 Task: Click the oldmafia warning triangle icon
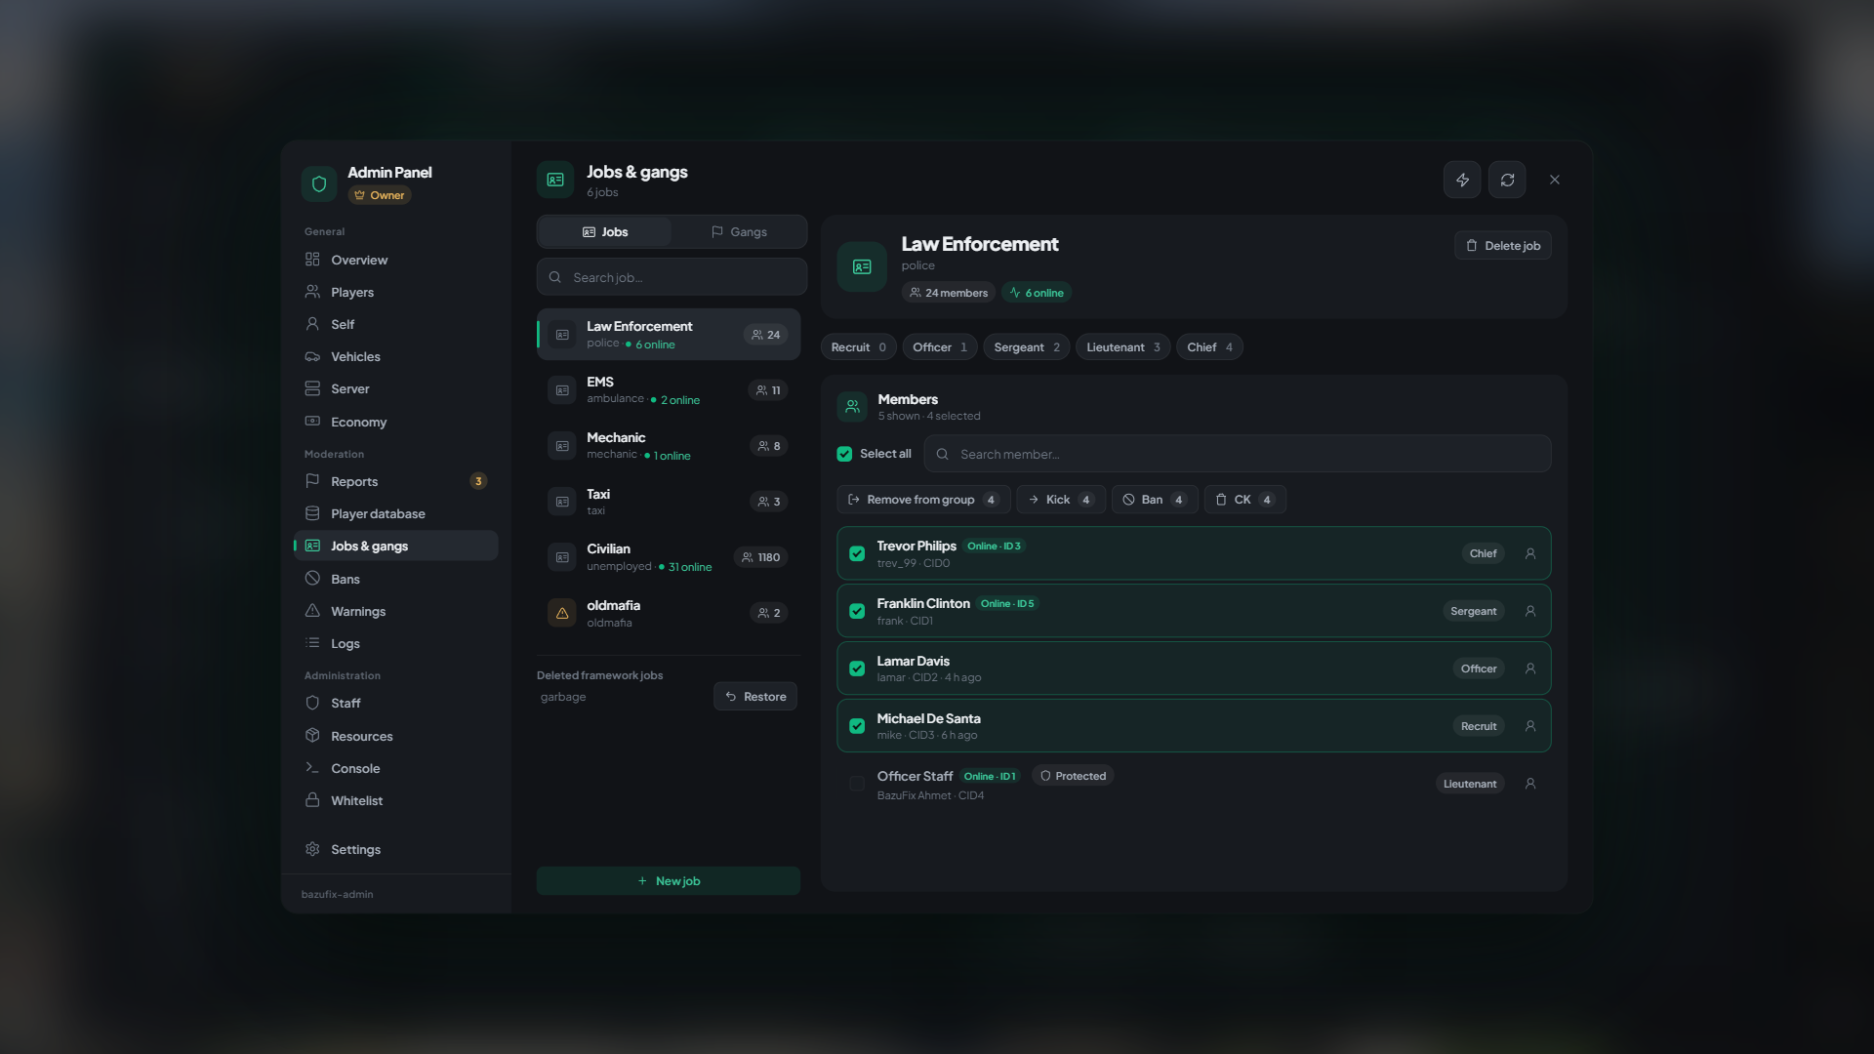[x=562, y=613]
